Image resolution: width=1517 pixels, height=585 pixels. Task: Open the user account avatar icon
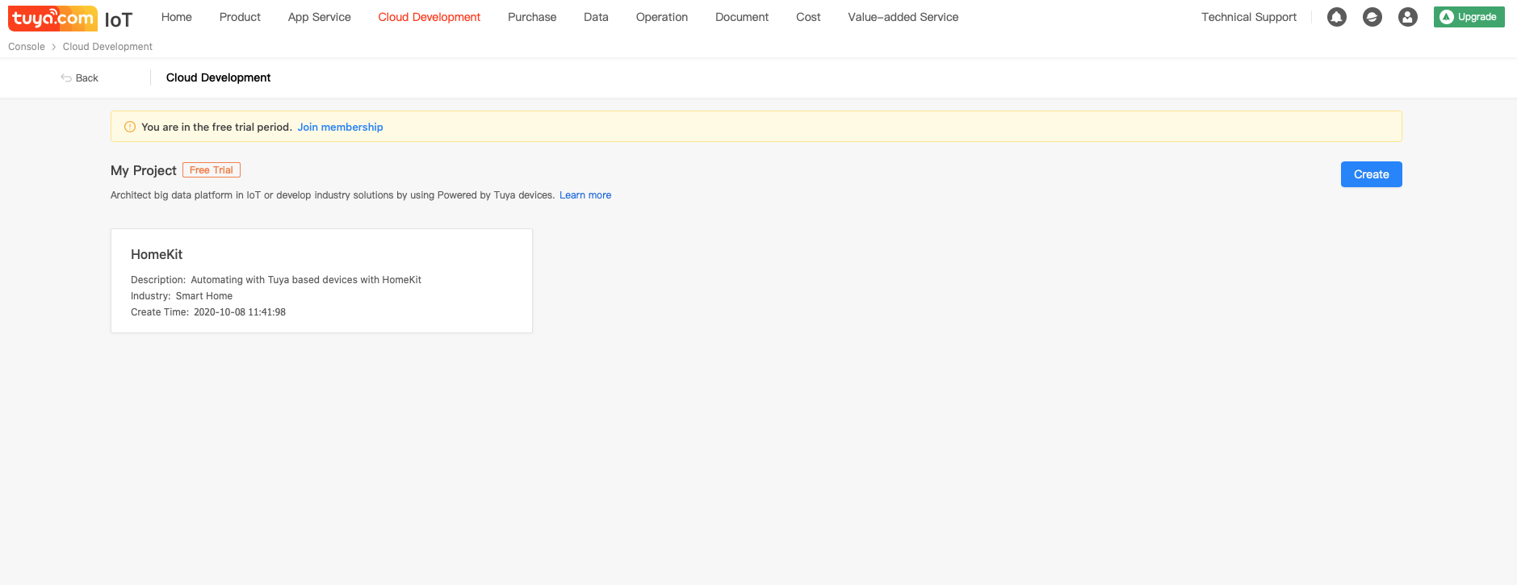pyautogui.click(x=1408, y=17)
